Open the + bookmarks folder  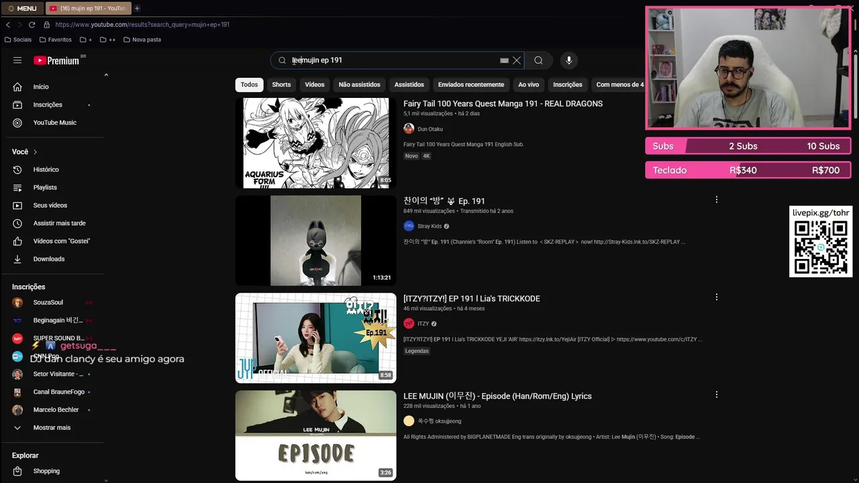[x=85, y=40]
